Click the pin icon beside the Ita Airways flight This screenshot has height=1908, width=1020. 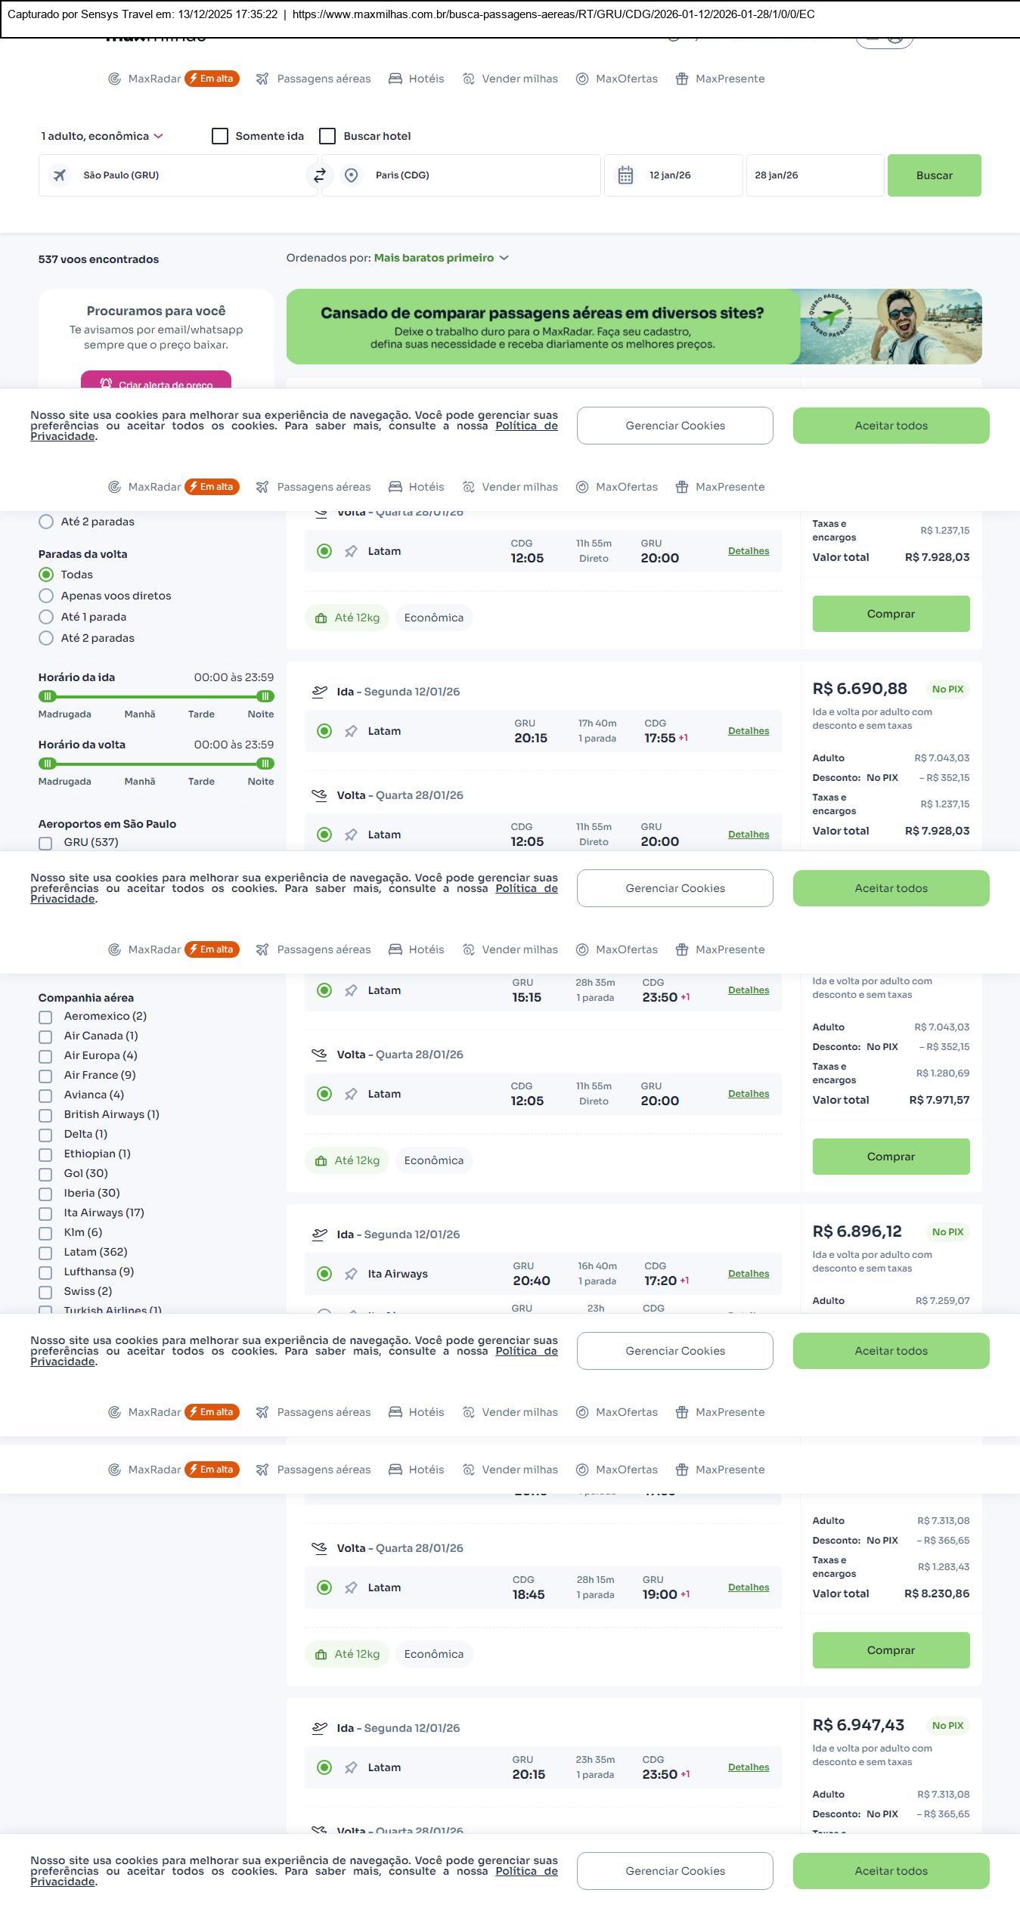[351, 1274]
